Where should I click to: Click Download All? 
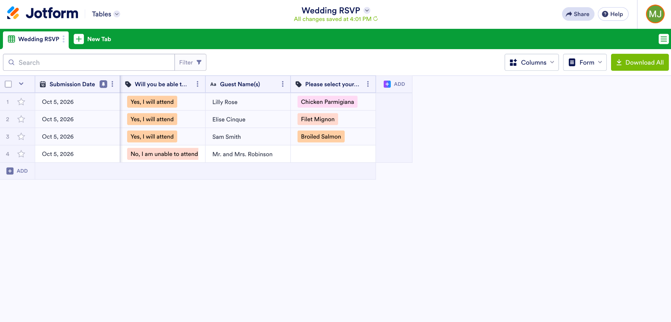point(640,62)
